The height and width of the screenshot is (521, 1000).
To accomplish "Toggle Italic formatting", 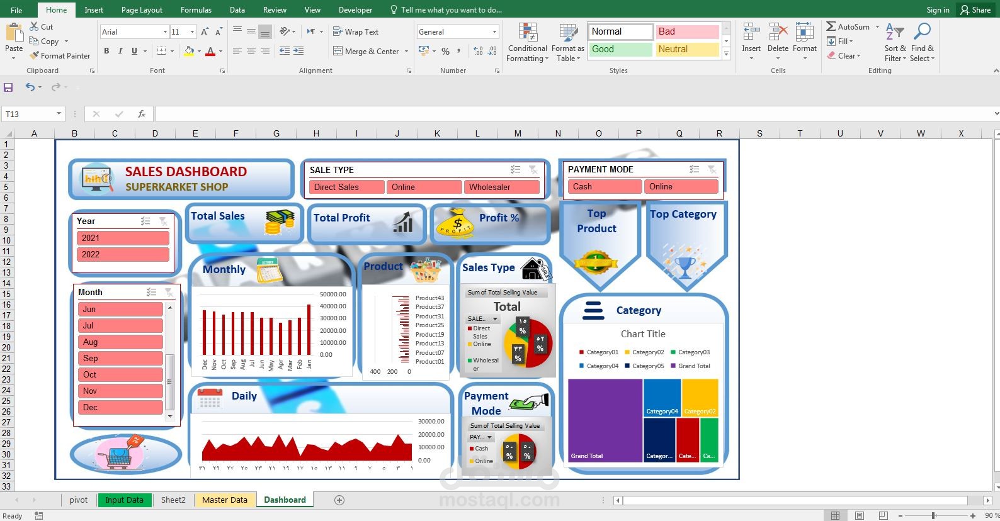I will (120, 51).
